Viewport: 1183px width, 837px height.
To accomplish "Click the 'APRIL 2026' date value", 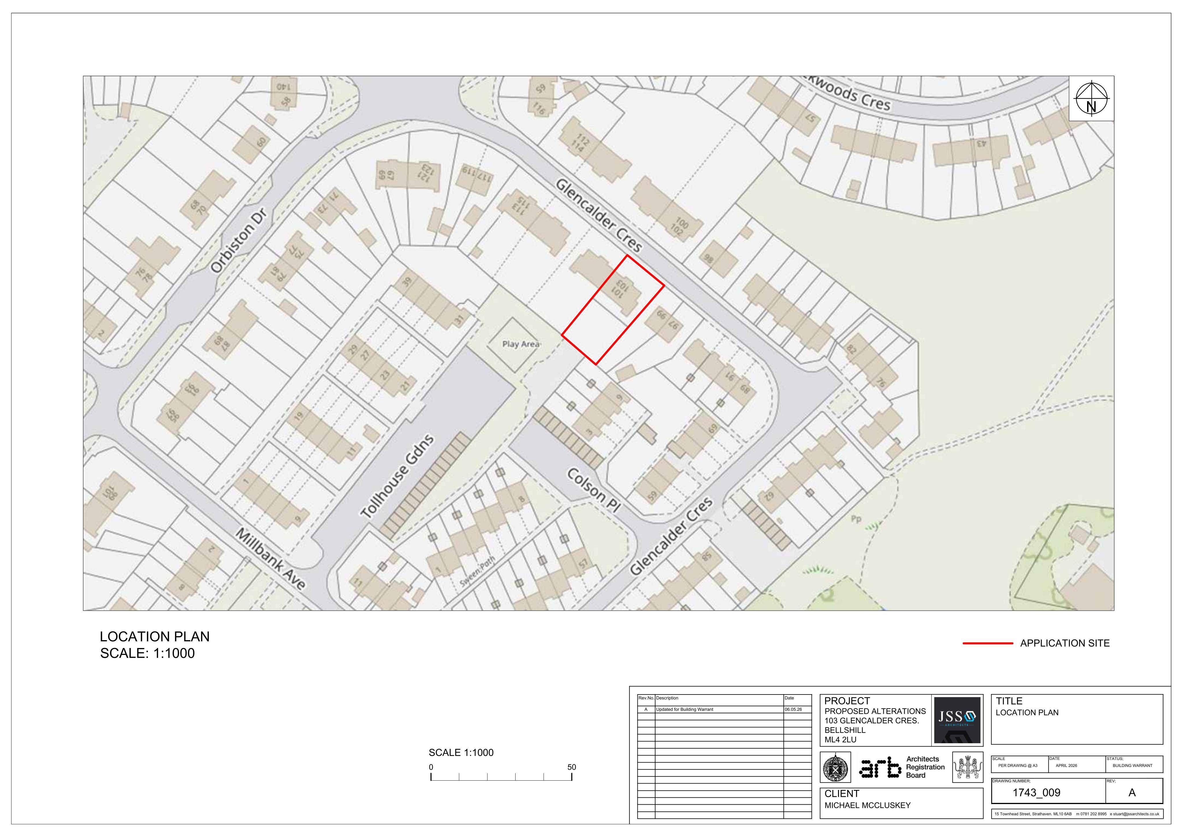I will point(1066,765).
